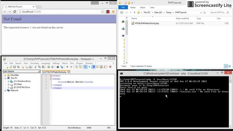Toggle Word Wrap in Notepad++ toolbar
233x131 pixels.
[86, 67]
